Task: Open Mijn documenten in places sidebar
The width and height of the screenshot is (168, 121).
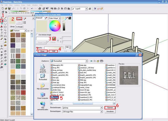Action: click(x=43, y=86)
